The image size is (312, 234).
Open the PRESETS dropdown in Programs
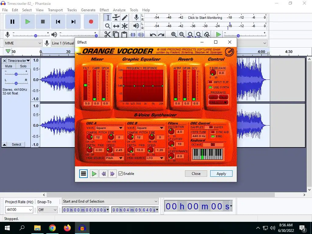point(218,102)
